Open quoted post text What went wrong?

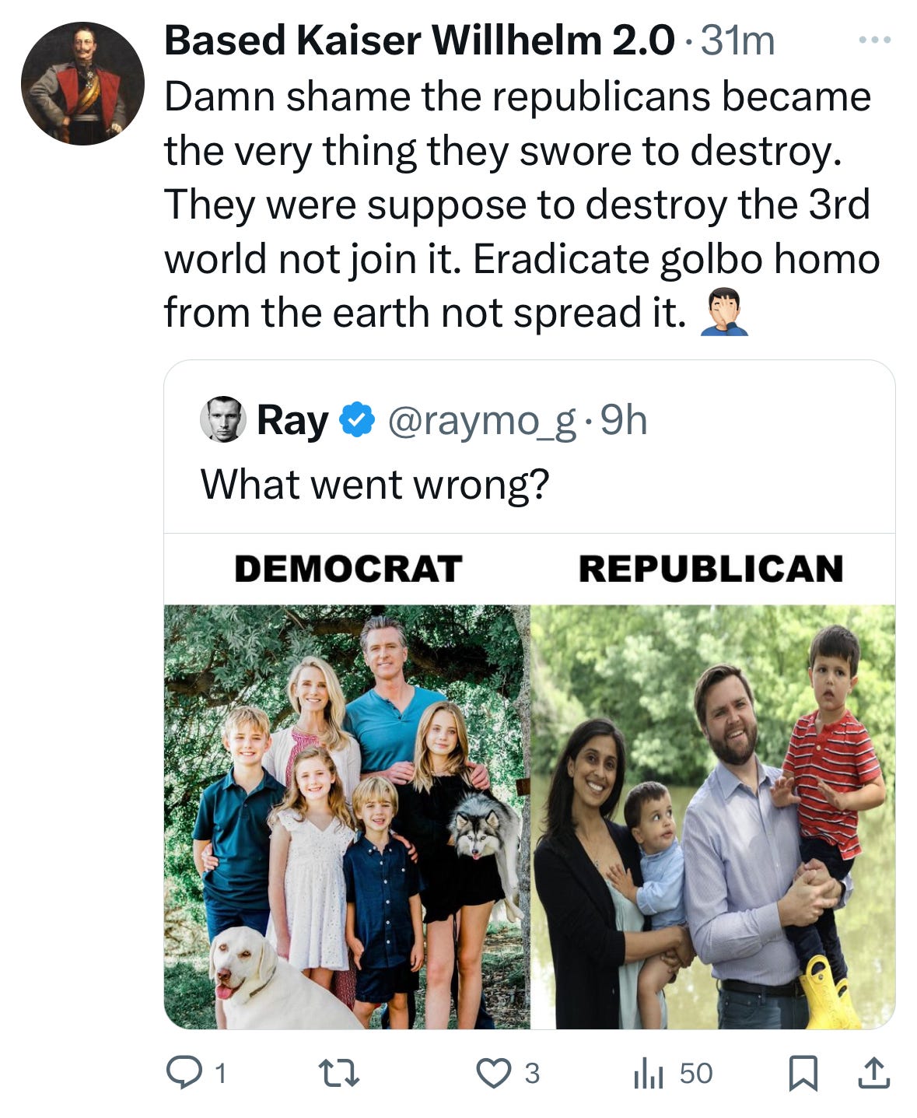375,484
